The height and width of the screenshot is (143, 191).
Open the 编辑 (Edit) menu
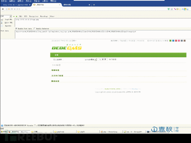[x=12, y=1]
